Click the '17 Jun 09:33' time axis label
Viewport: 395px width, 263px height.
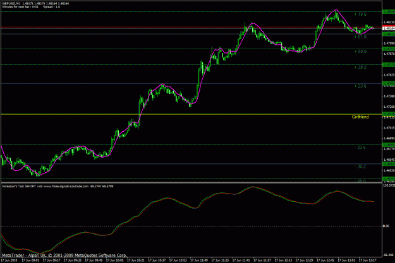[73, 260]
